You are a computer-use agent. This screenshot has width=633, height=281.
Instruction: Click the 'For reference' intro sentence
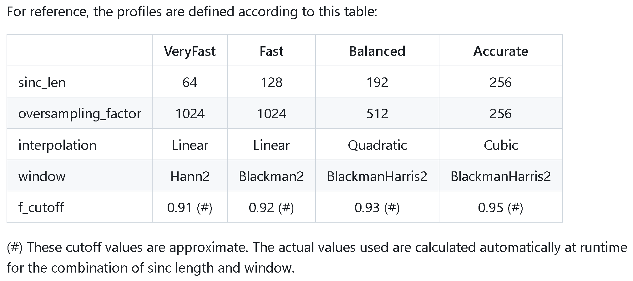(192, 12)
